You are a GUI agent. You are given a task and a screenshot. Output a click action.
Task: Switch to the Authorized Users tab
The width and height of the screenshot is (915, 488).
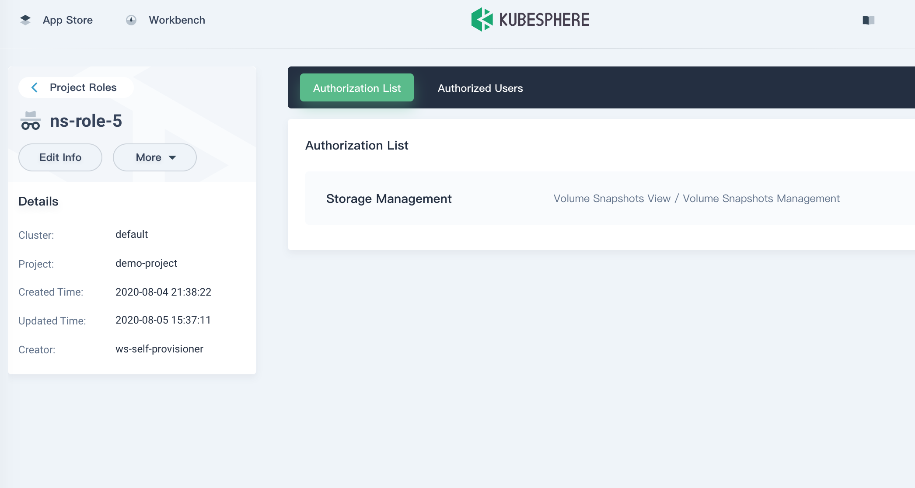480,88
